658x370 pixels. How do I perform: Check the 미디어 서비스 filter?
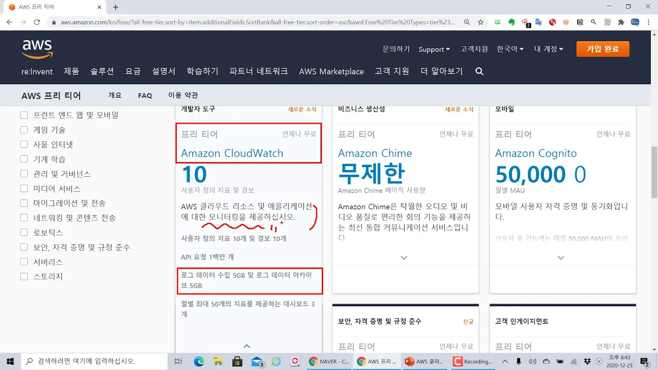tap(24, 189)
